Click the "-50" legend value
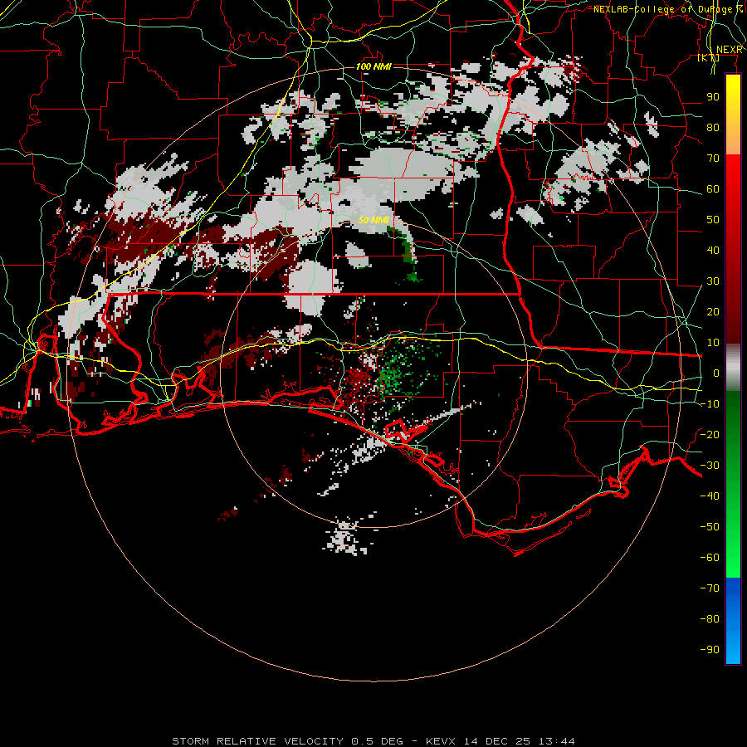The height and width of the screenshot is (747, 747). coord(710,526)
